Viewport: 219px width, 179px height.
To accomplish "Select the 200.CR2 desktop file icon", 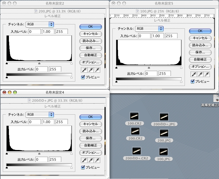I will click(135, 131).
